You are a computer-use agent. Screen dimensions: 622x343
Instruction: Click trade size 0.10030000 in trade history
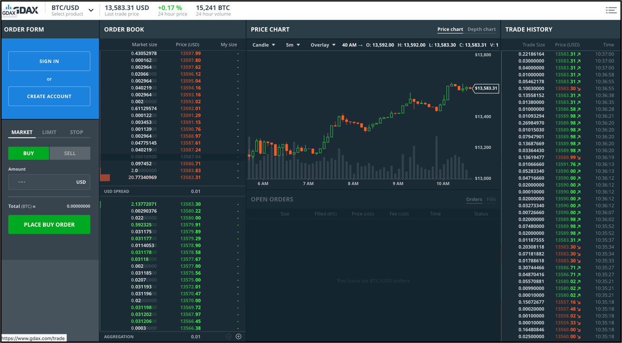[x=531, y=89]
